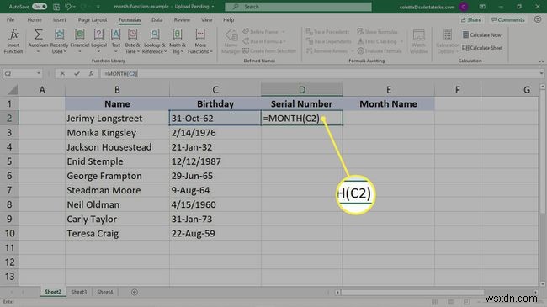This screenshot has height=307, width=547.
Task: Collapse the ribbon chevron
Action: 541,61
